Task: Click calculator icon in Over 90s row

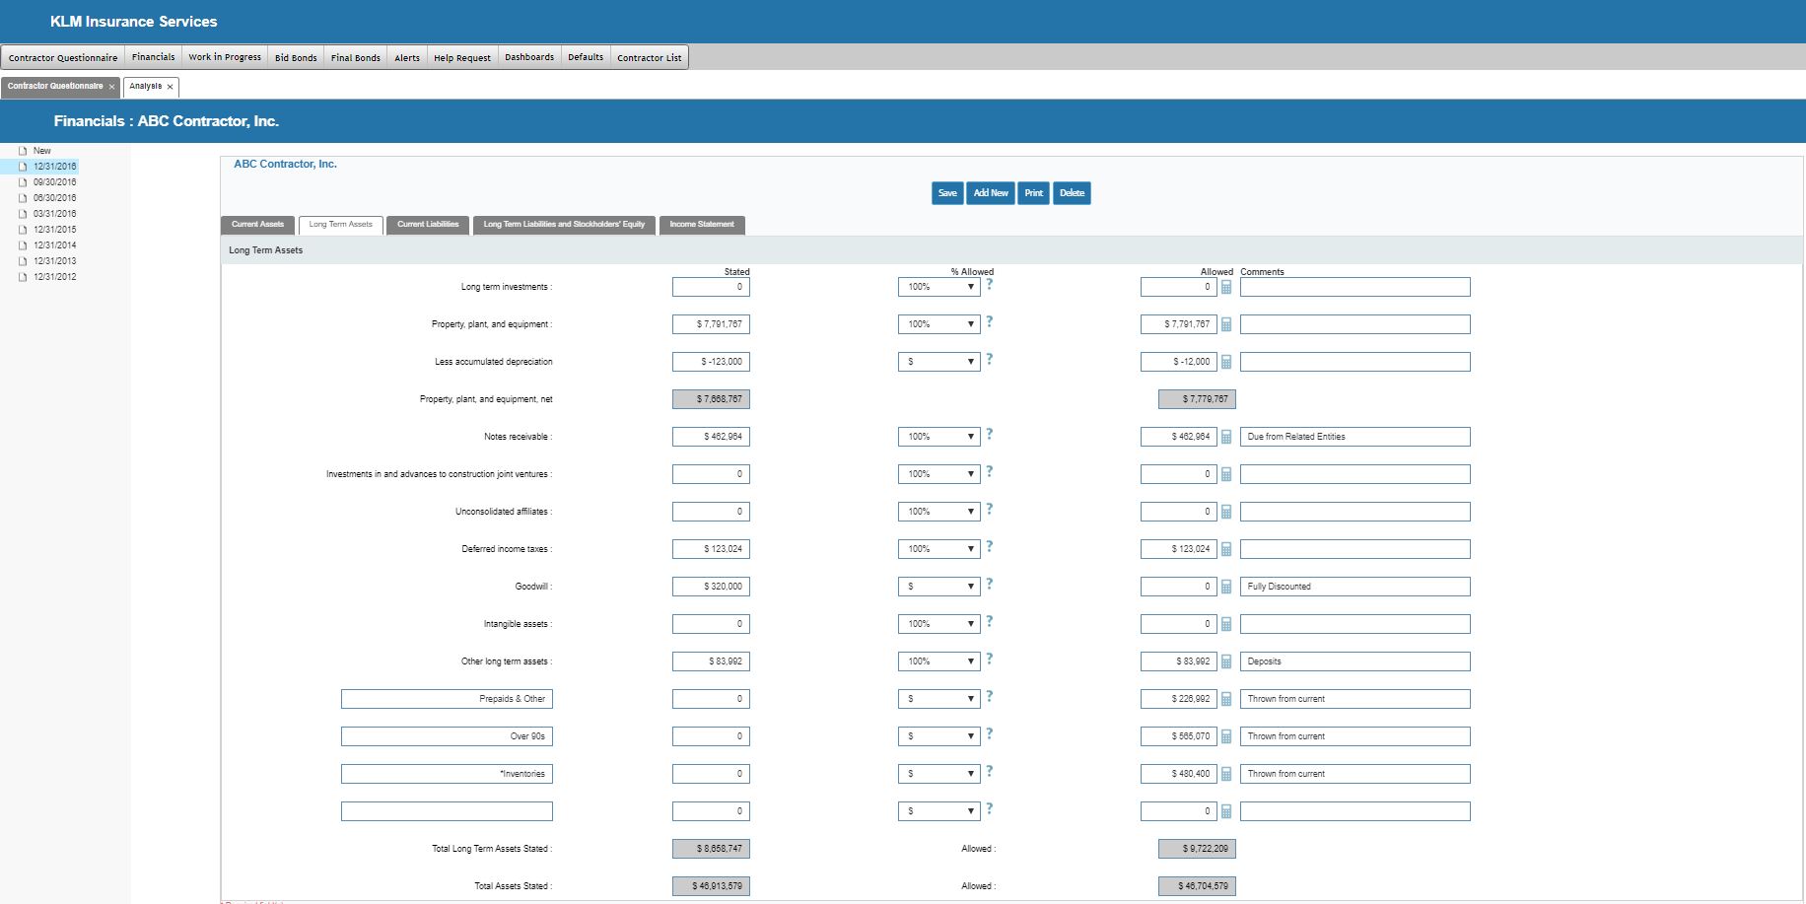Action: click(x=1226, y=736)
